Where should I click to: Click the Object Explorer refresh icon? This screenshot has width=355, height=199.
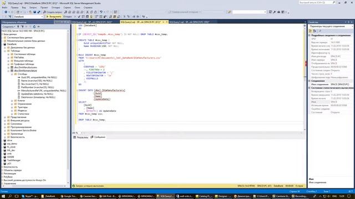(x=34, y=27)
